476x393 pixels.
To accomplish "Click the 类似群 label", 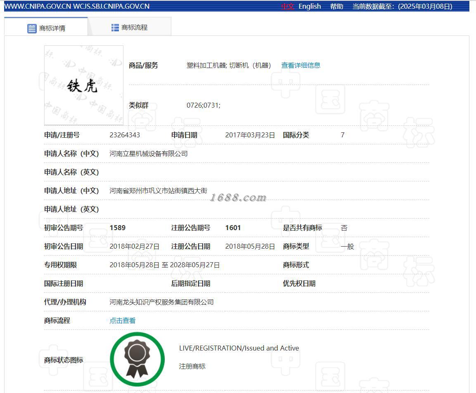I will pos(138,105).
